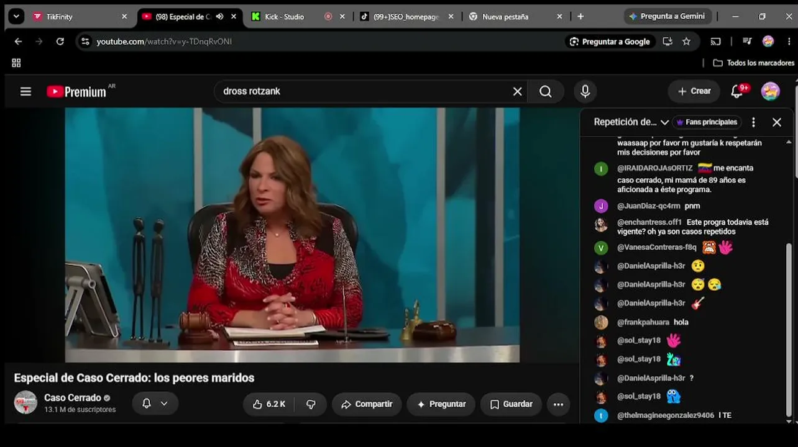Open the notification bell preferences dropdown
The image size is (798, 447).
click(x=155, y=404)
